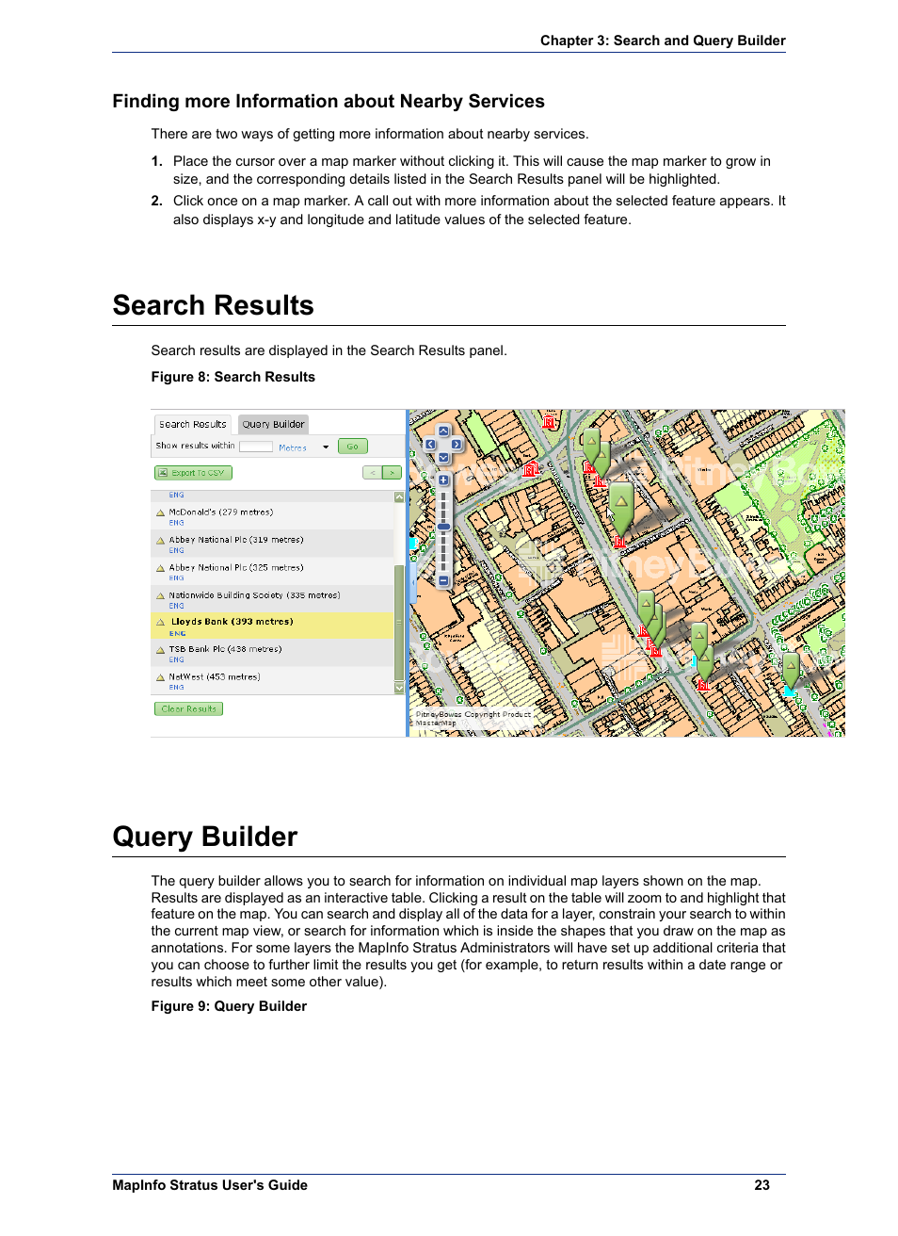Click ENG link under TSB Bank Plc
The image size is (898, 1236).
(x=176, y=660)
